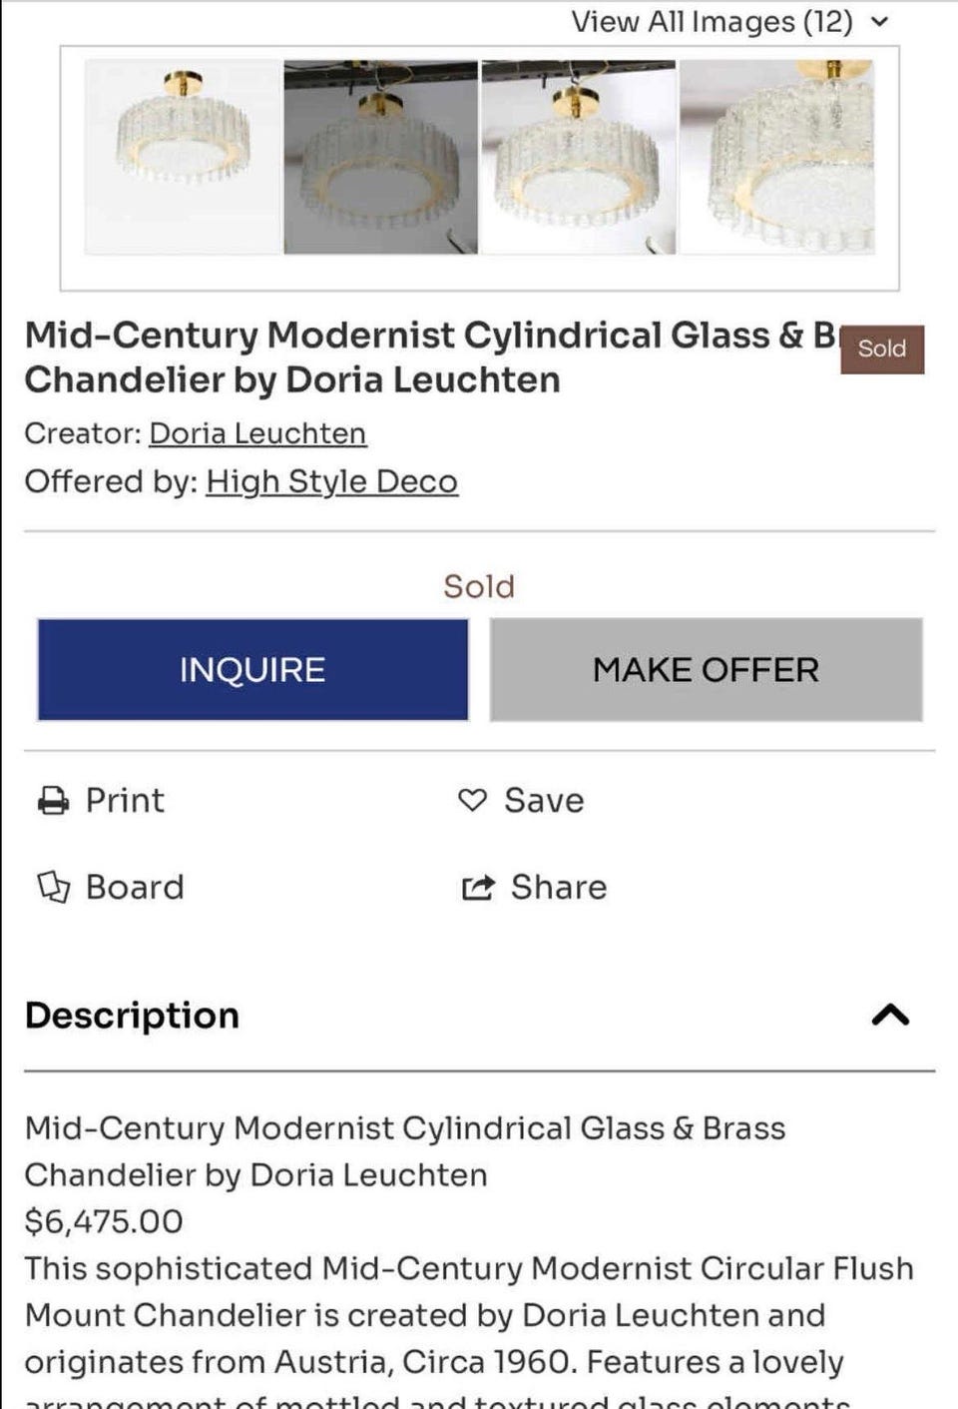Select the second chandelier thumbnail
The height and width of the screenshot is (1409, 958).
coord(380,157)
